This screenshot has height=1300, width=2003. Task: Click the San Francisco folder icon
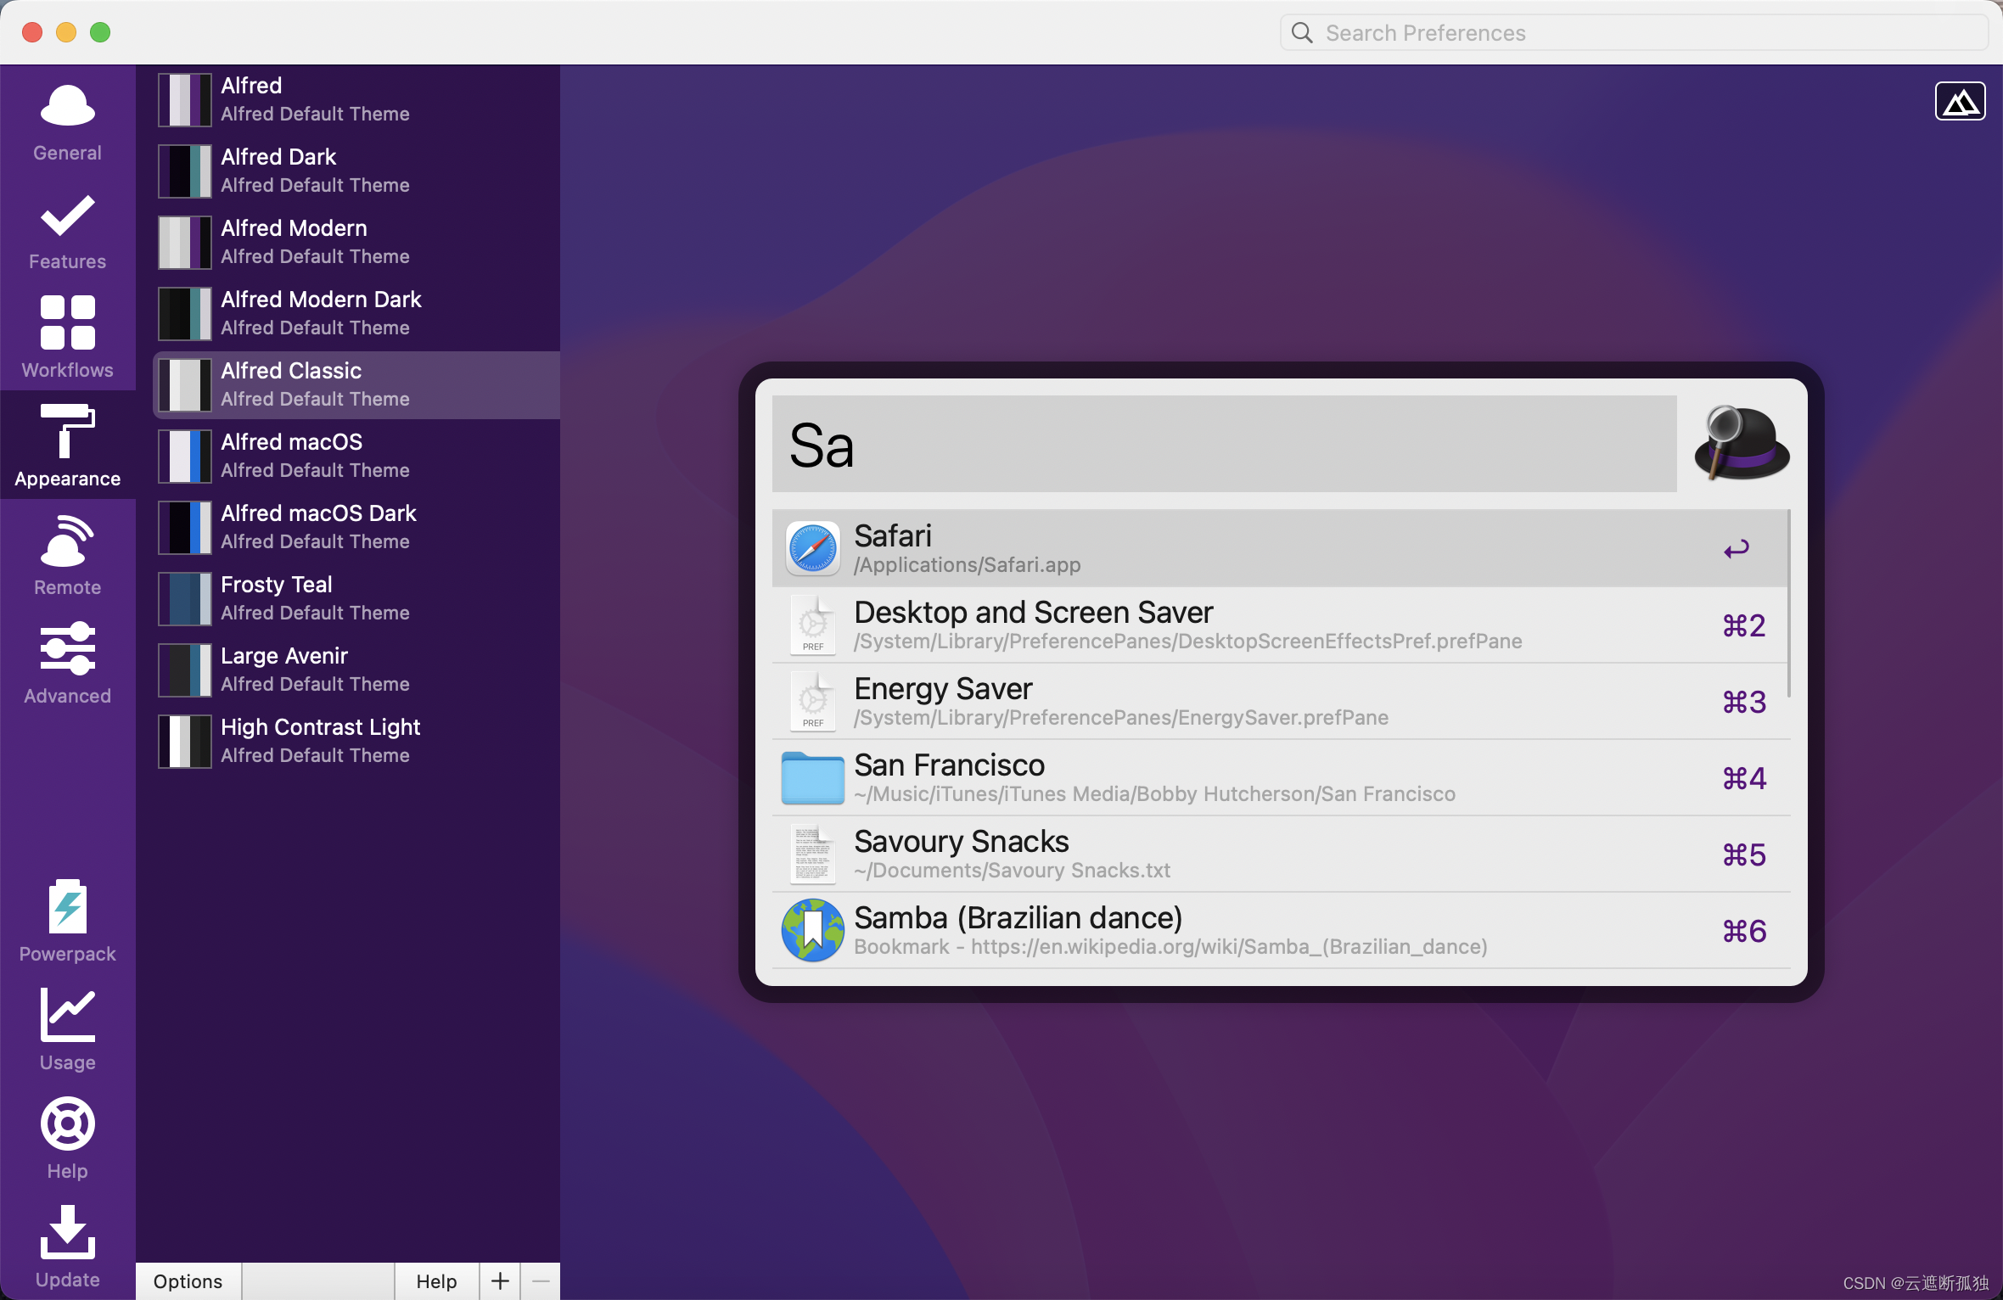(x=812, y=777)
